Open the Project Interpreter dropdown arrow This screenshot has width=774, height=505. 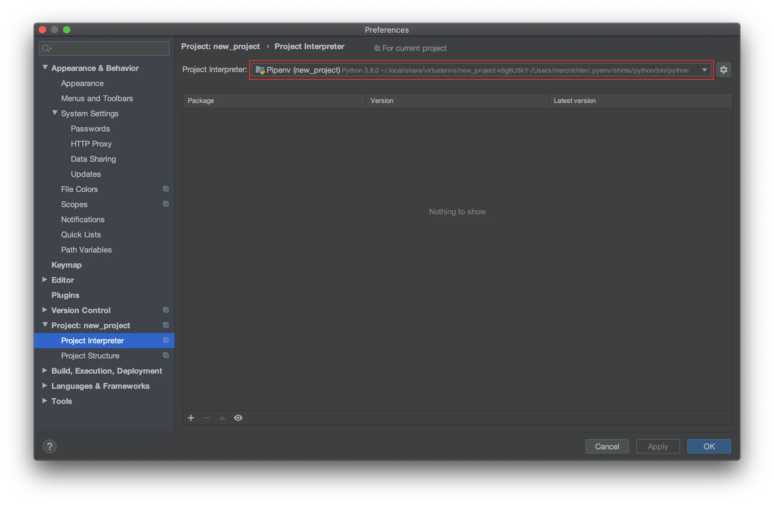click(704, 70)
